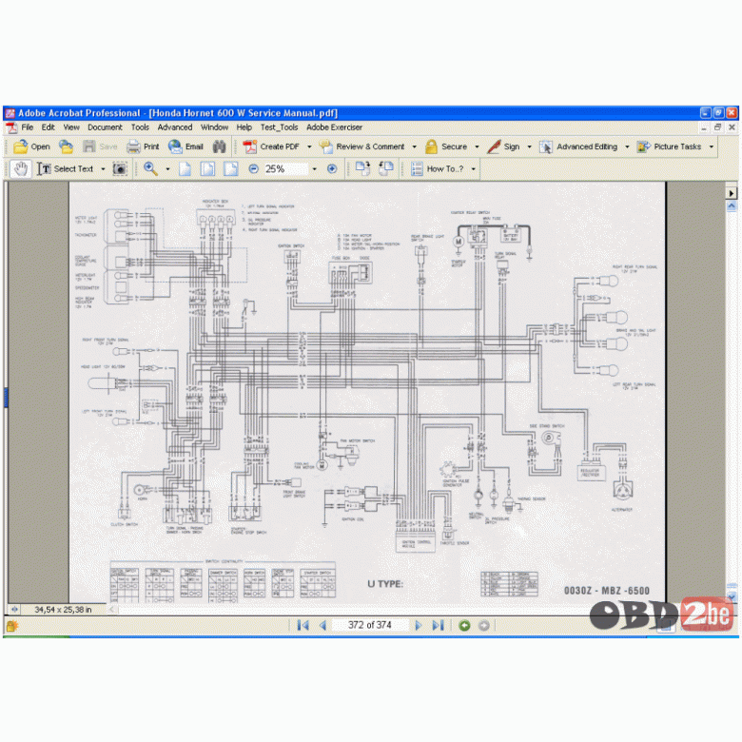Click the Fit Page icon
742x742 pixels.
(207, 169)
